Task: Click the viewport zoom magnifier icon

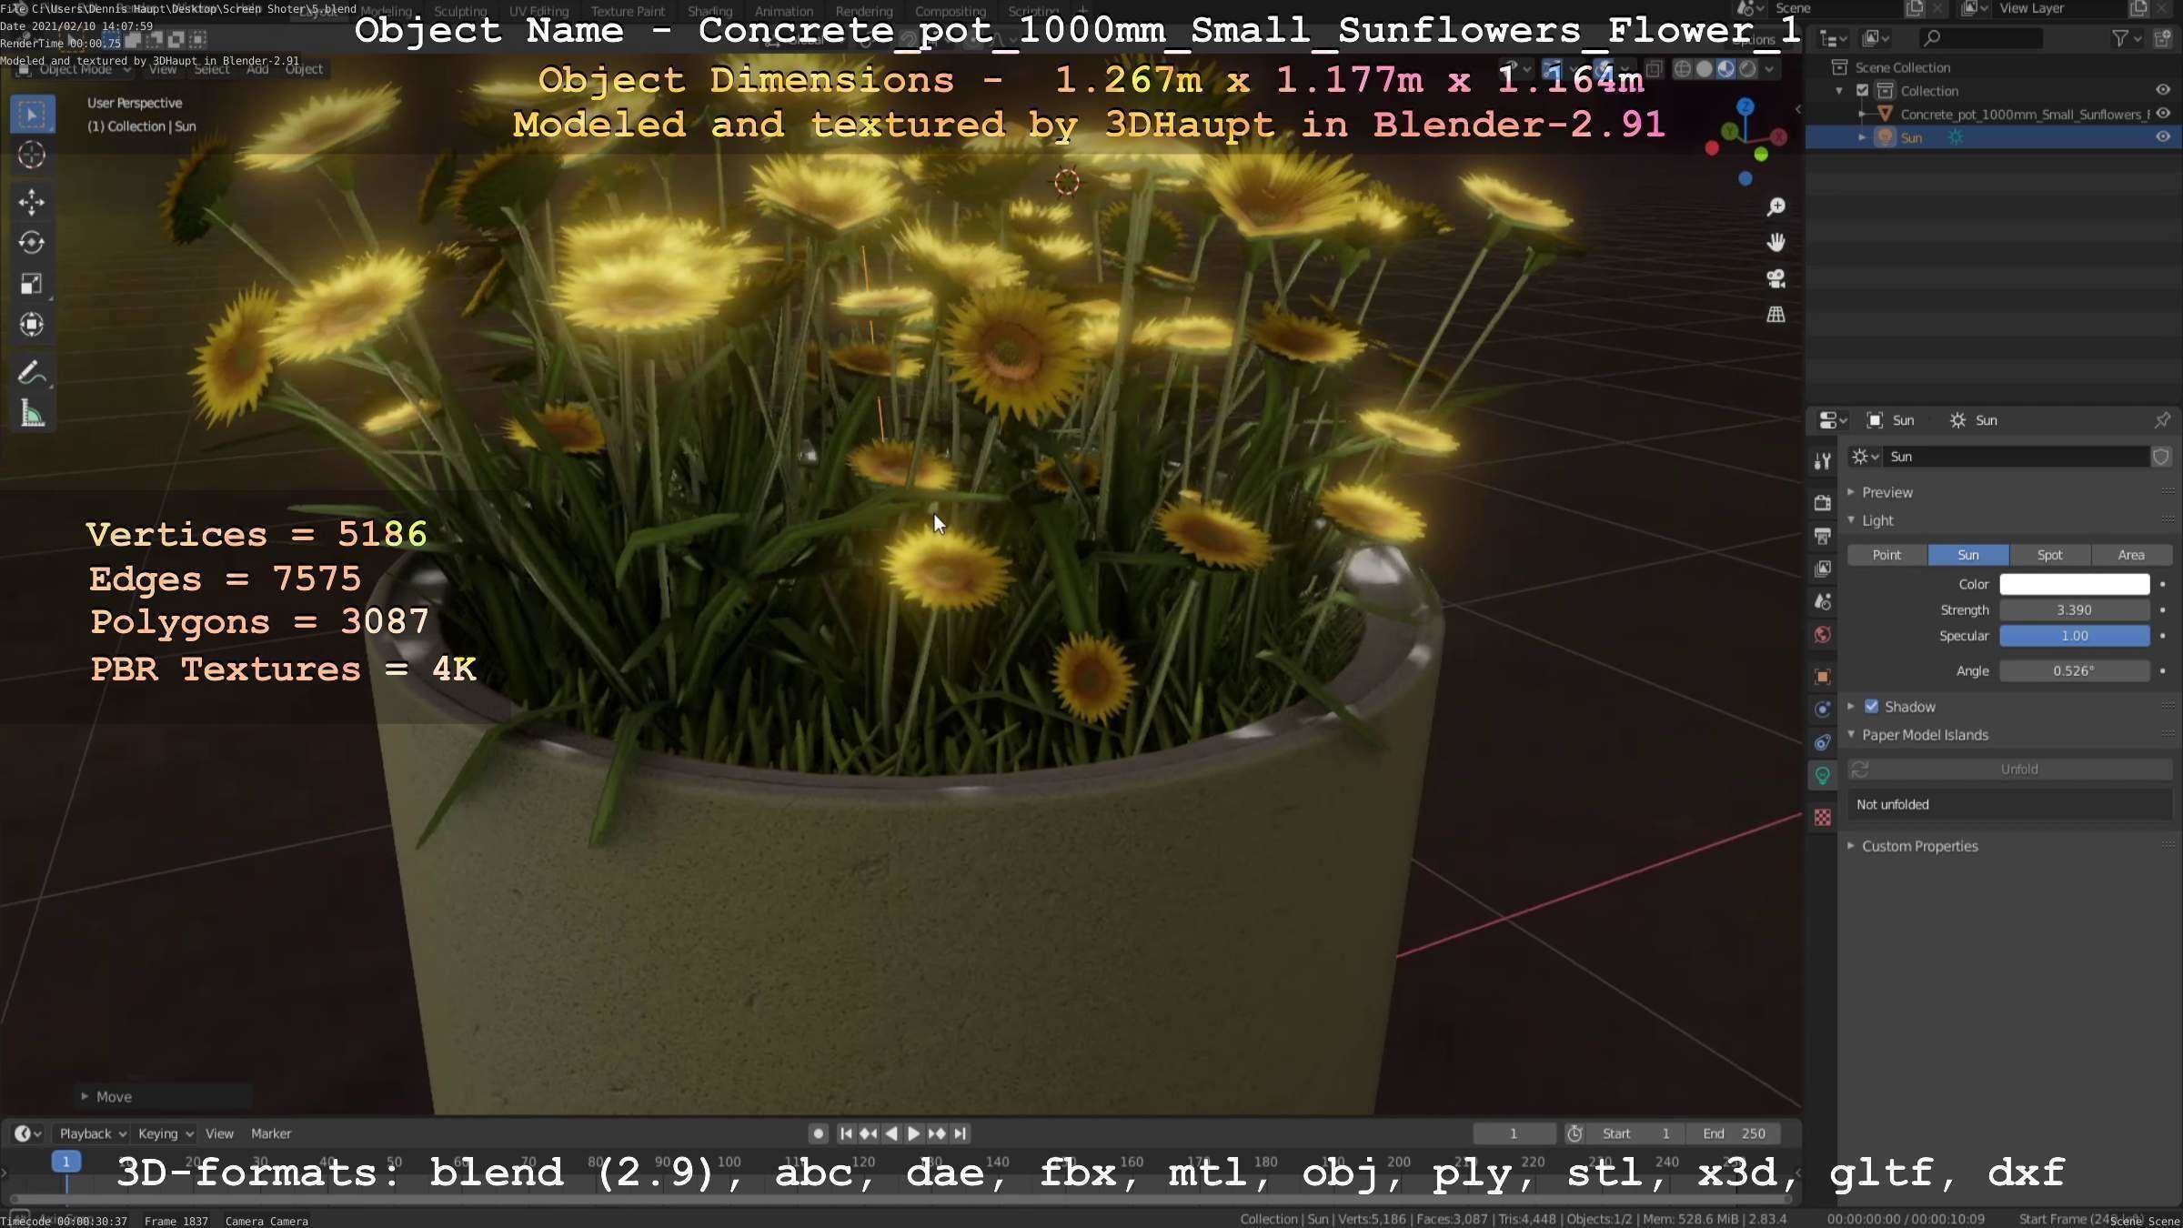Action: tap(1776, 207)
